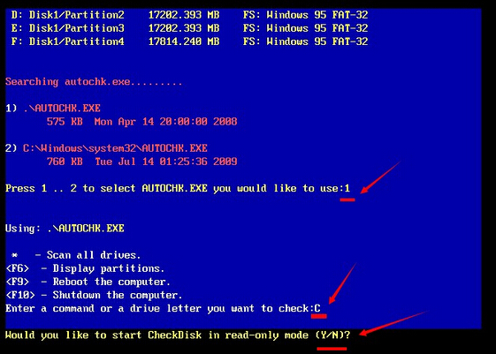Click the red arrow pointing at selection 1
Screen dimensions: 496x354
point(380,177)
